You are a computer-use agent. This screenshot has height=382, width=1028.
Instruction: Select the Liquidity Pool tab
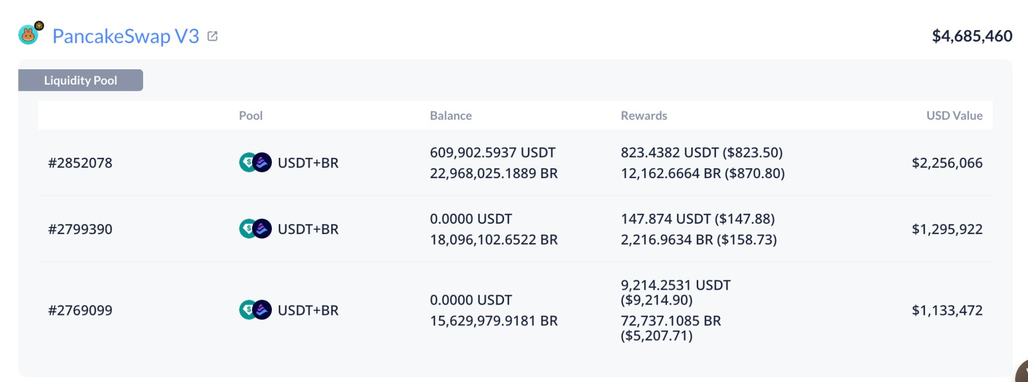pos(80,80)
